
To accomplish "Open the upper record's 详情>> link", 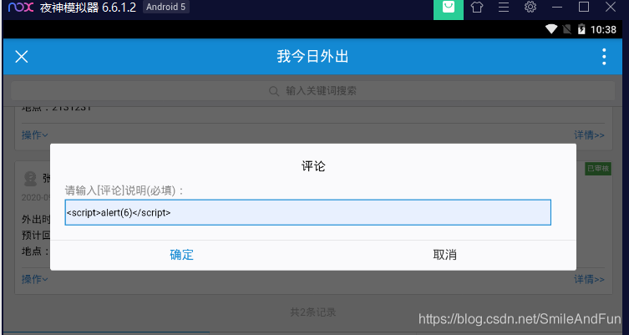I will 589,135.
